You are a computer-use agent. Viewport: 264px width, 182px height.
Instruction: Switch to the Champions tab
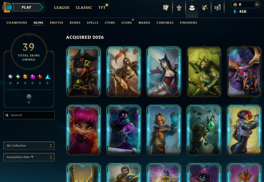17,23
